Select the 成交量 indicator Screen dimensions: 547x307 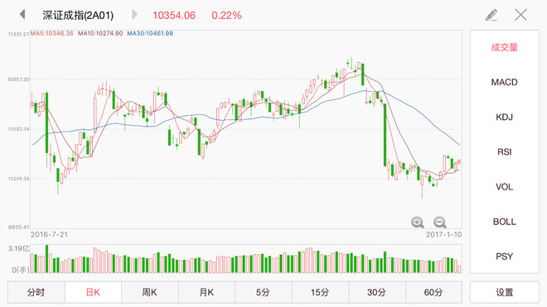point(505,47)
